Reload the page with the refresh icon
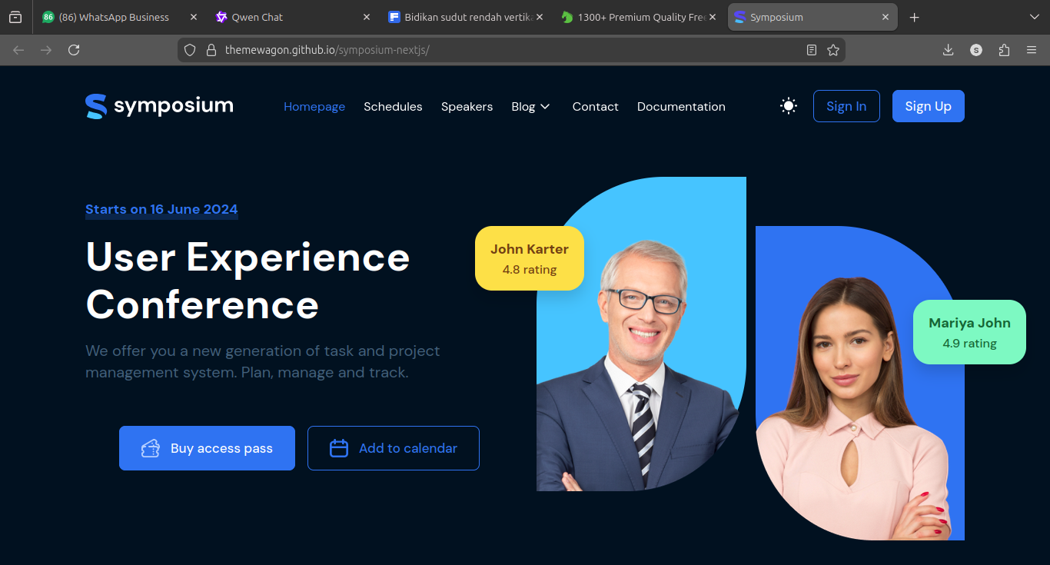 (x=74, y=50)
